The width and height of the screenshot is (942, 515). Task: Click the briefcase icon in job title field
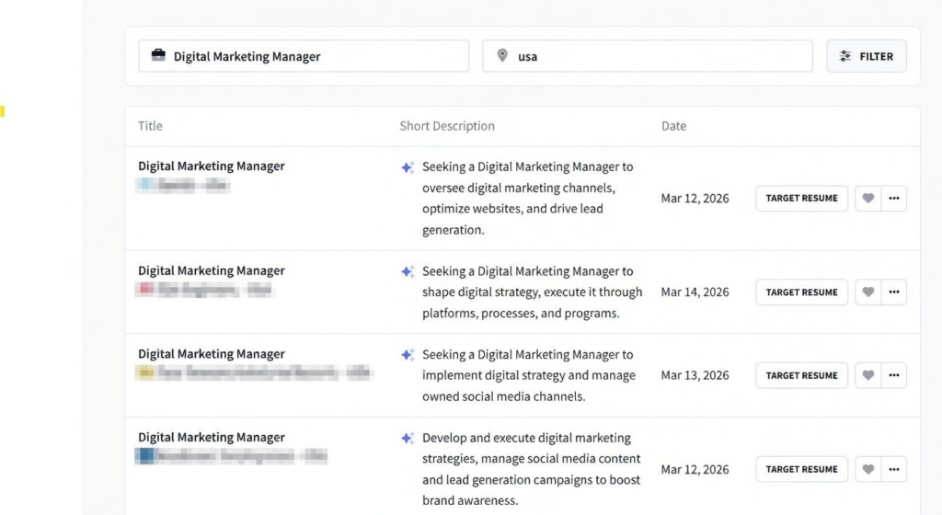click(158, 56)
